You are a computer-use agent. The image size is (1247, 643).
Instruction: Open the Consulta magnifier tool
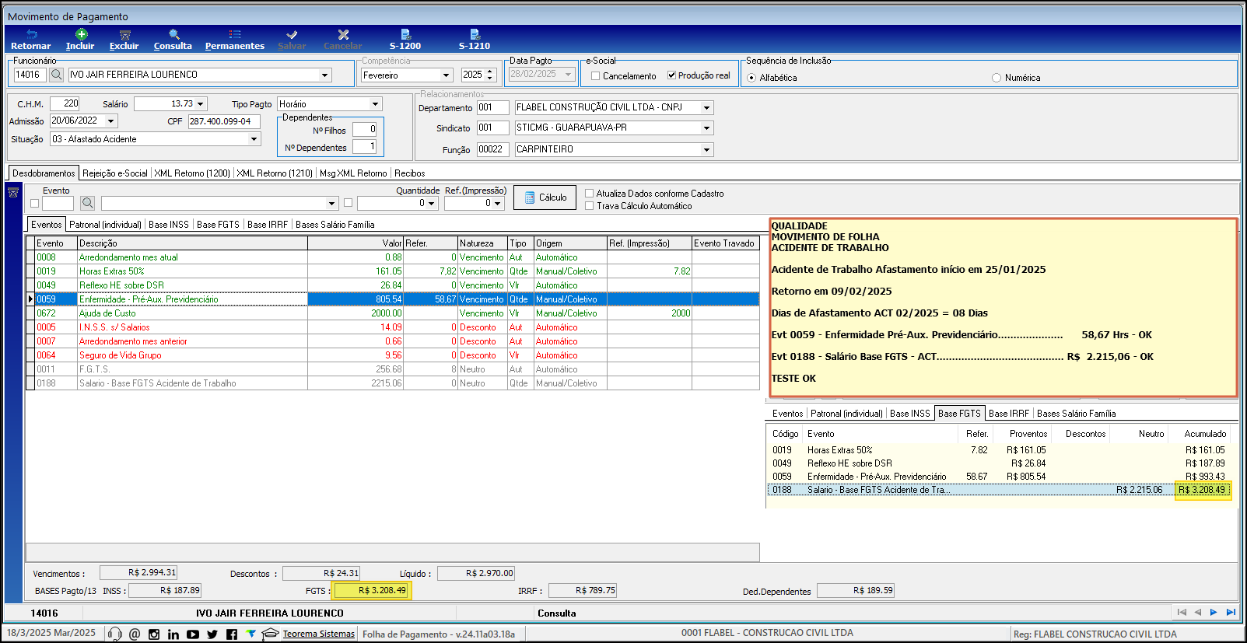(x=173, y=34)
